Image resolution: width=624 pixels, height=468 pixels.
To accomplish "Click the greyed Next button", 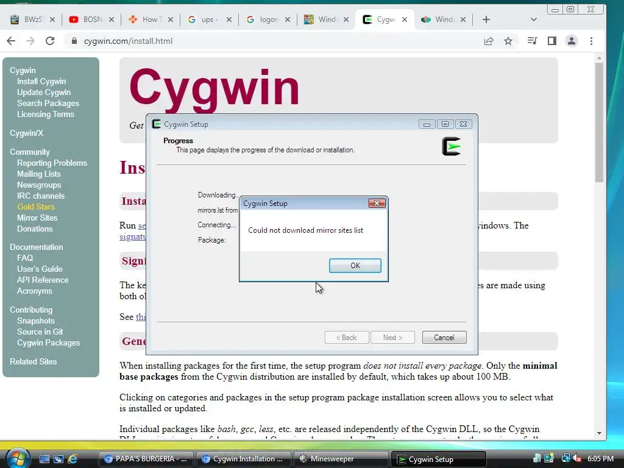I will (x=392, y=338).
